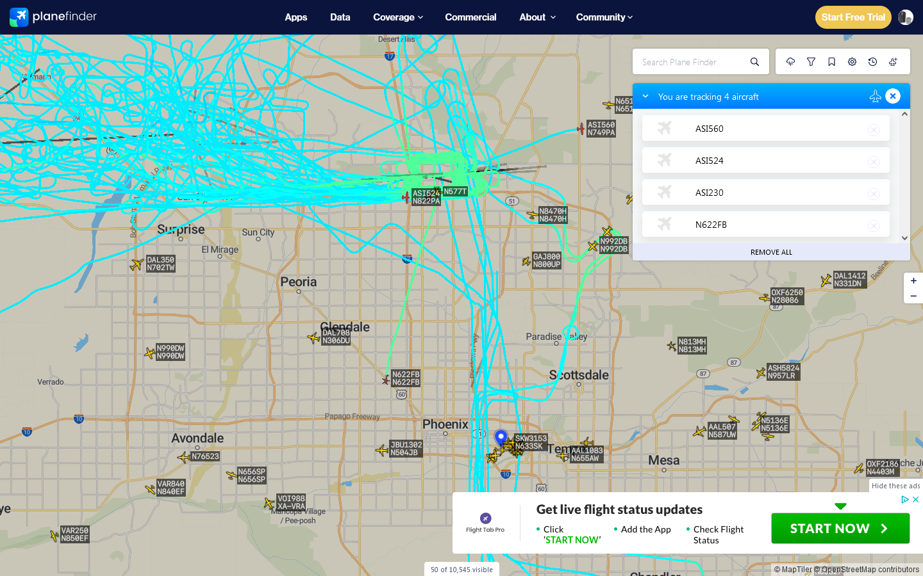Select the DAL708 aircraft on the map
This screenshot has width=923, height=576.
(x=313, y=337)
